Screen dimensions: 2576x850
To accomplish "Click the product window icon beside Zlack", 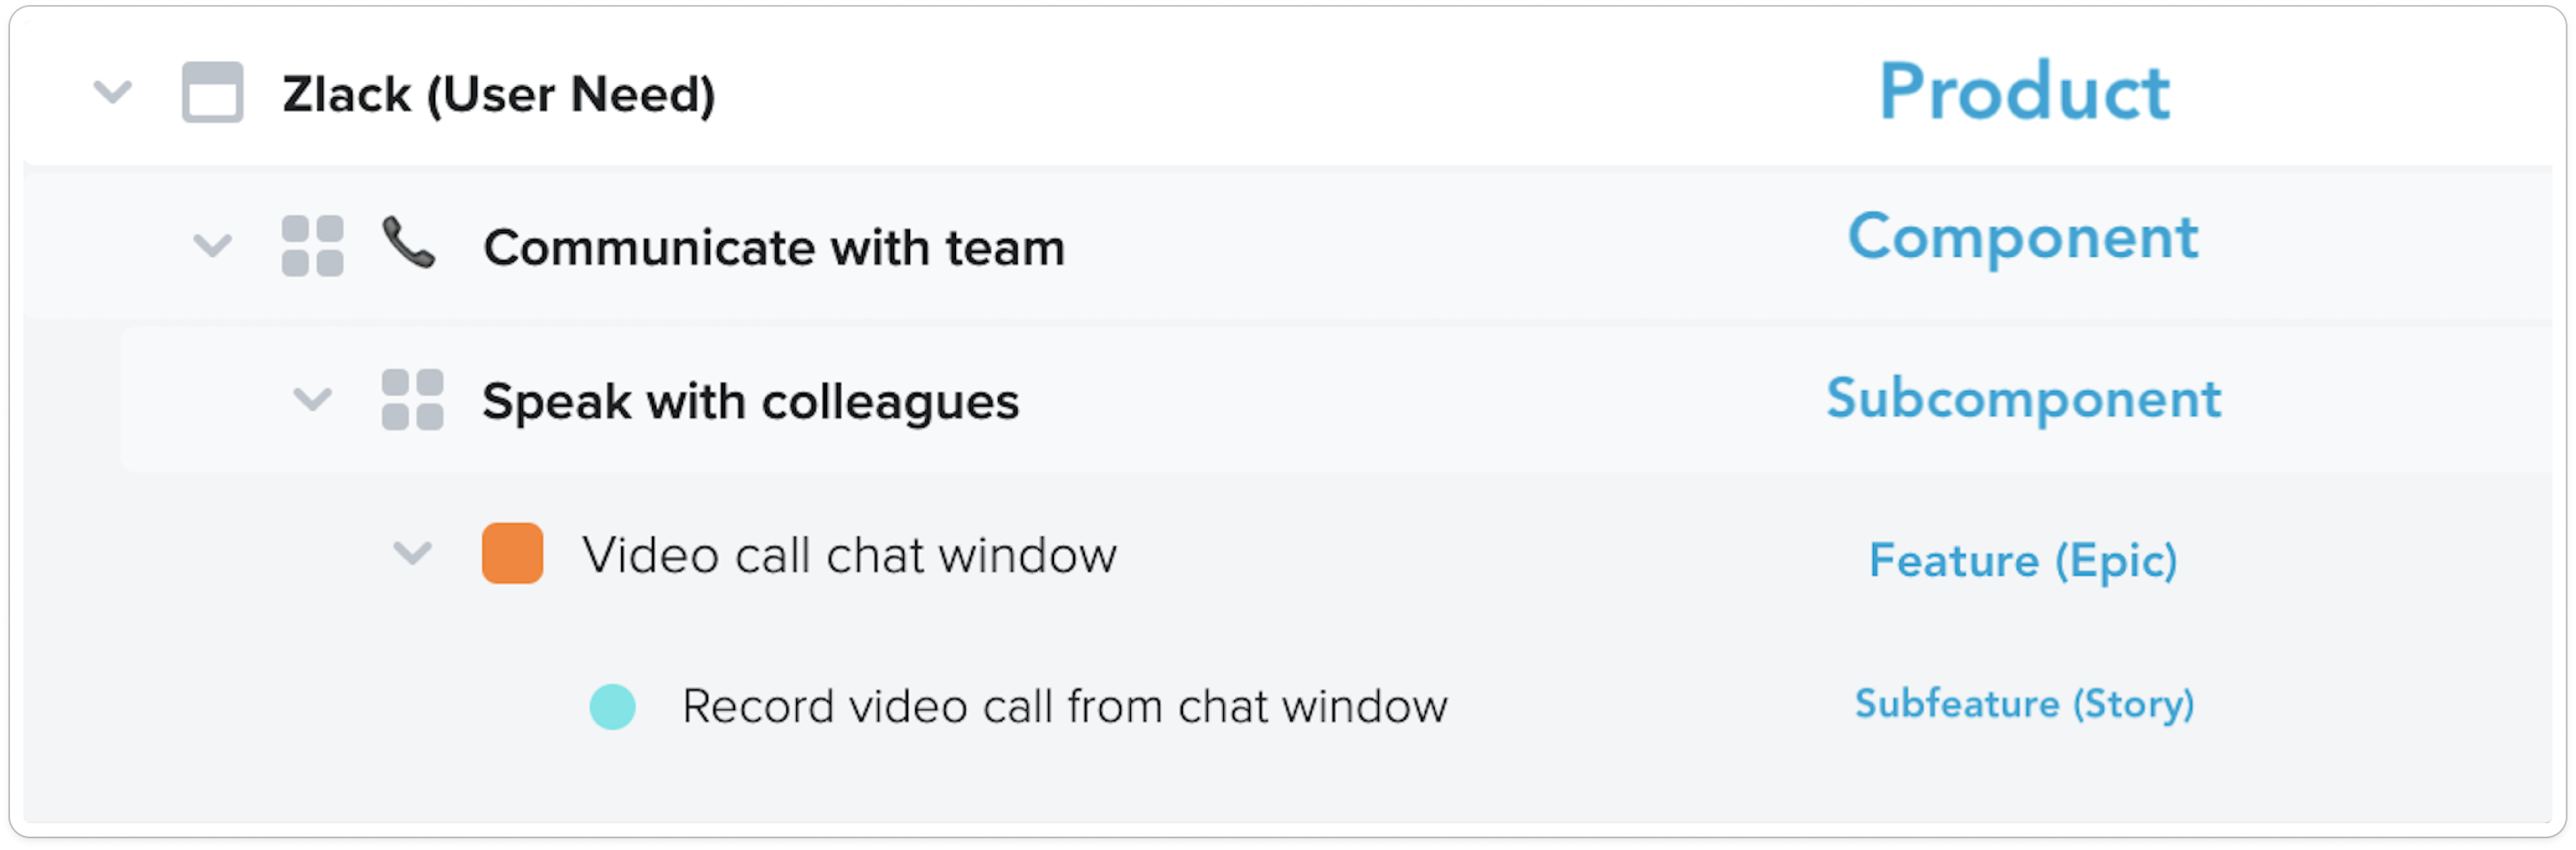I will (212, 93).
